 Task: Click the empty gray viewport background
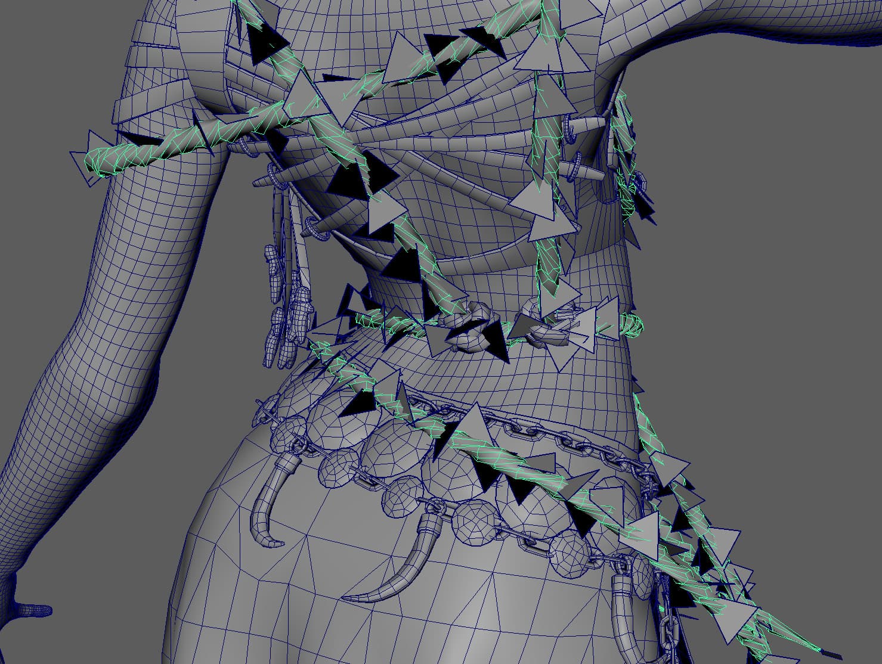click(x=775, y=238)
